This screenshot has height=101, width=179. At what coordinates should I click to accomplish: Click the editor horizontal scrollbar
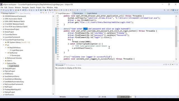click(117, 61)
